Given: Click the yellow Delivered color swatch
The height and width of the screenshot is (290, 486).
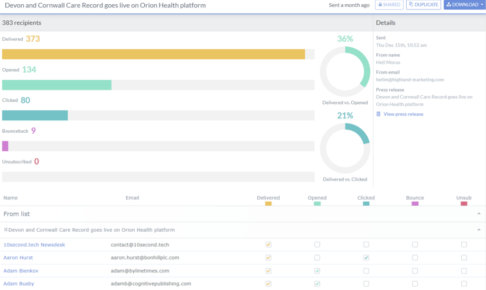Looking at the screenshot, I should pyautogui.click(x=268, y=204).
